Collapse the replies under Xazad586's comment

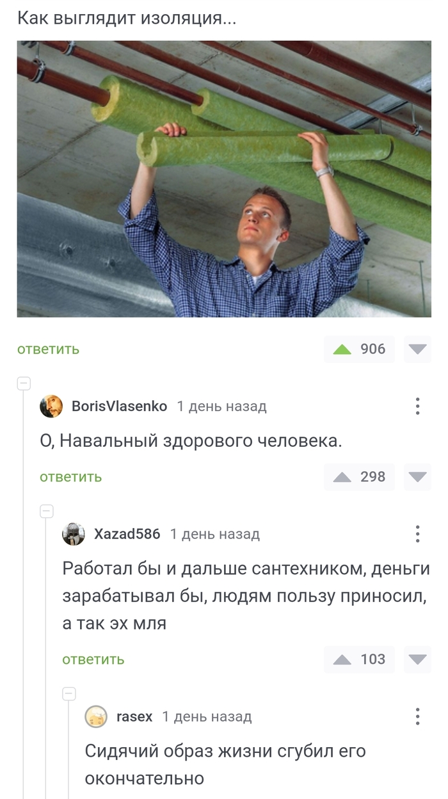[x=69, y=694]
